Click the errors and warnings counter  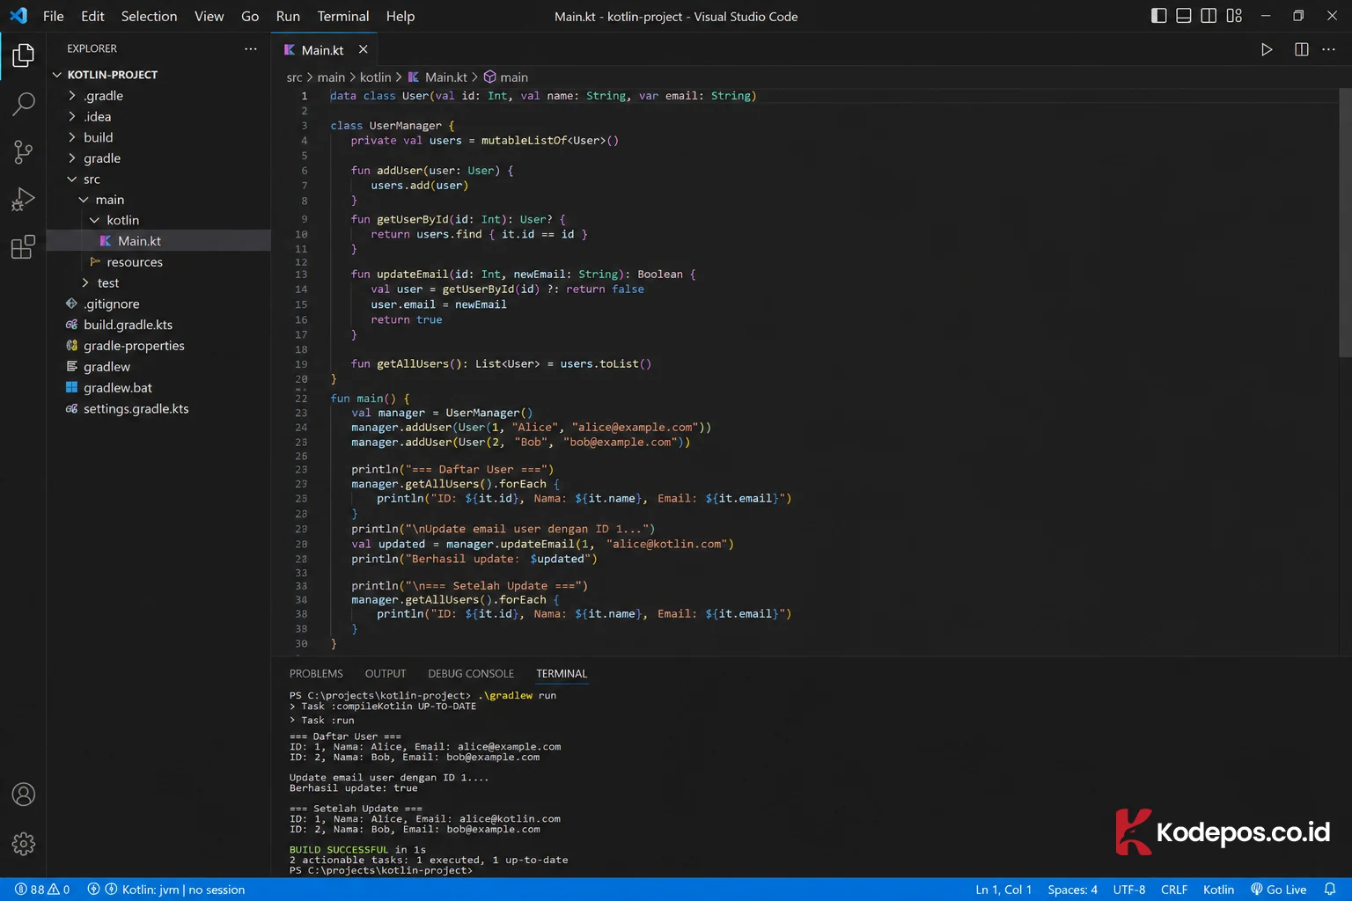(42, 890)
